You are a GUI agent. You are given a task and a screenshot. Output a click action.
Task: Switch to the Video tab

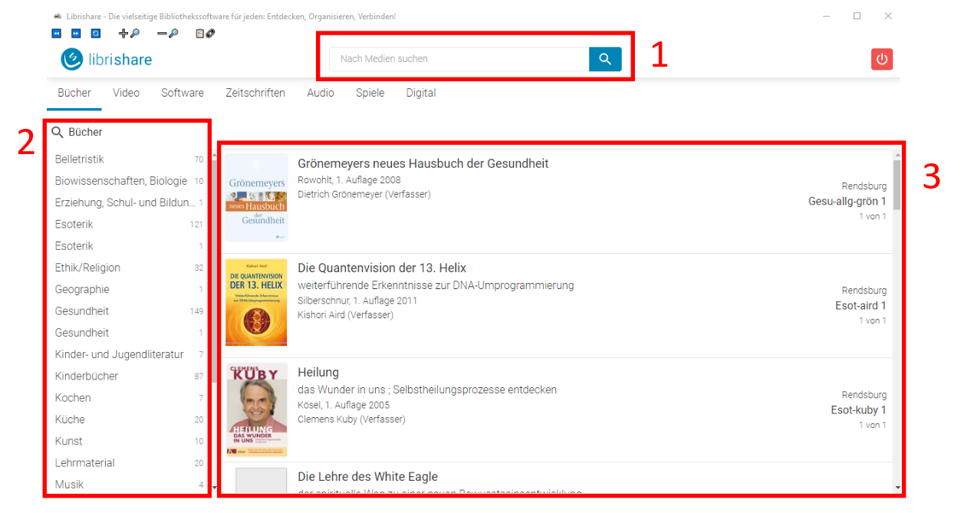coord(126,93)
